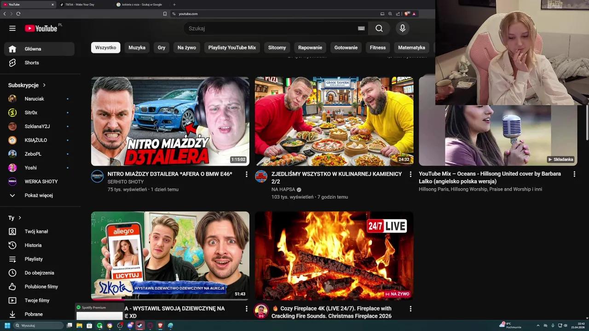Click the Wszystko filter toggle chip
This screenshot has width=589, height=331.
[105, 47]
